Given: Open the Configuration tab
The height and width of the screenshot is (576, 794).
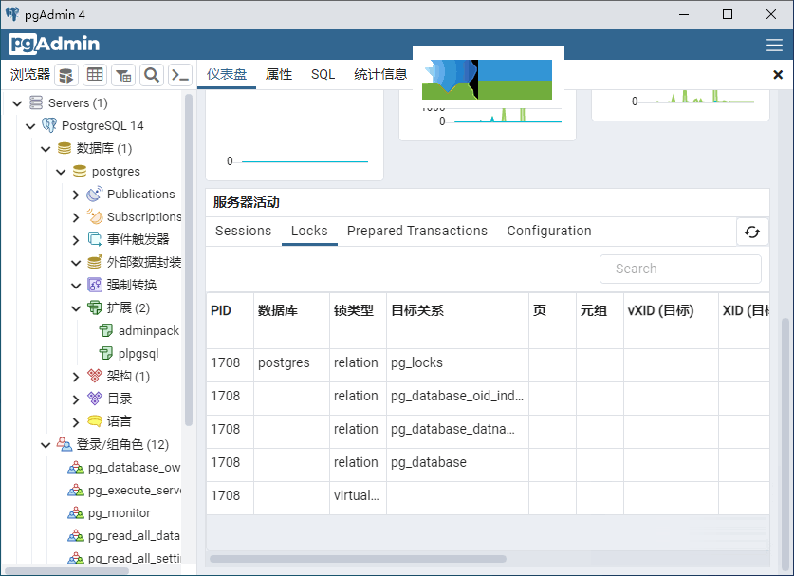Looking at the screenshot, I should pos(549,231).
